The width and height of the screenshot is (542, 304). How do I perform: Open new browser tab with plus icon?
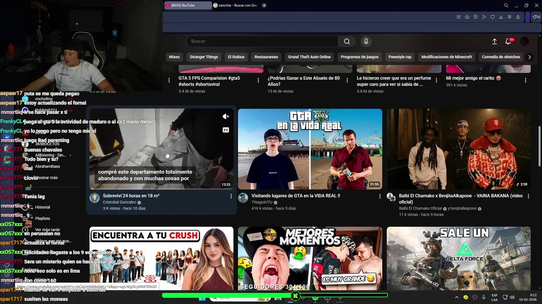point(264,5)
